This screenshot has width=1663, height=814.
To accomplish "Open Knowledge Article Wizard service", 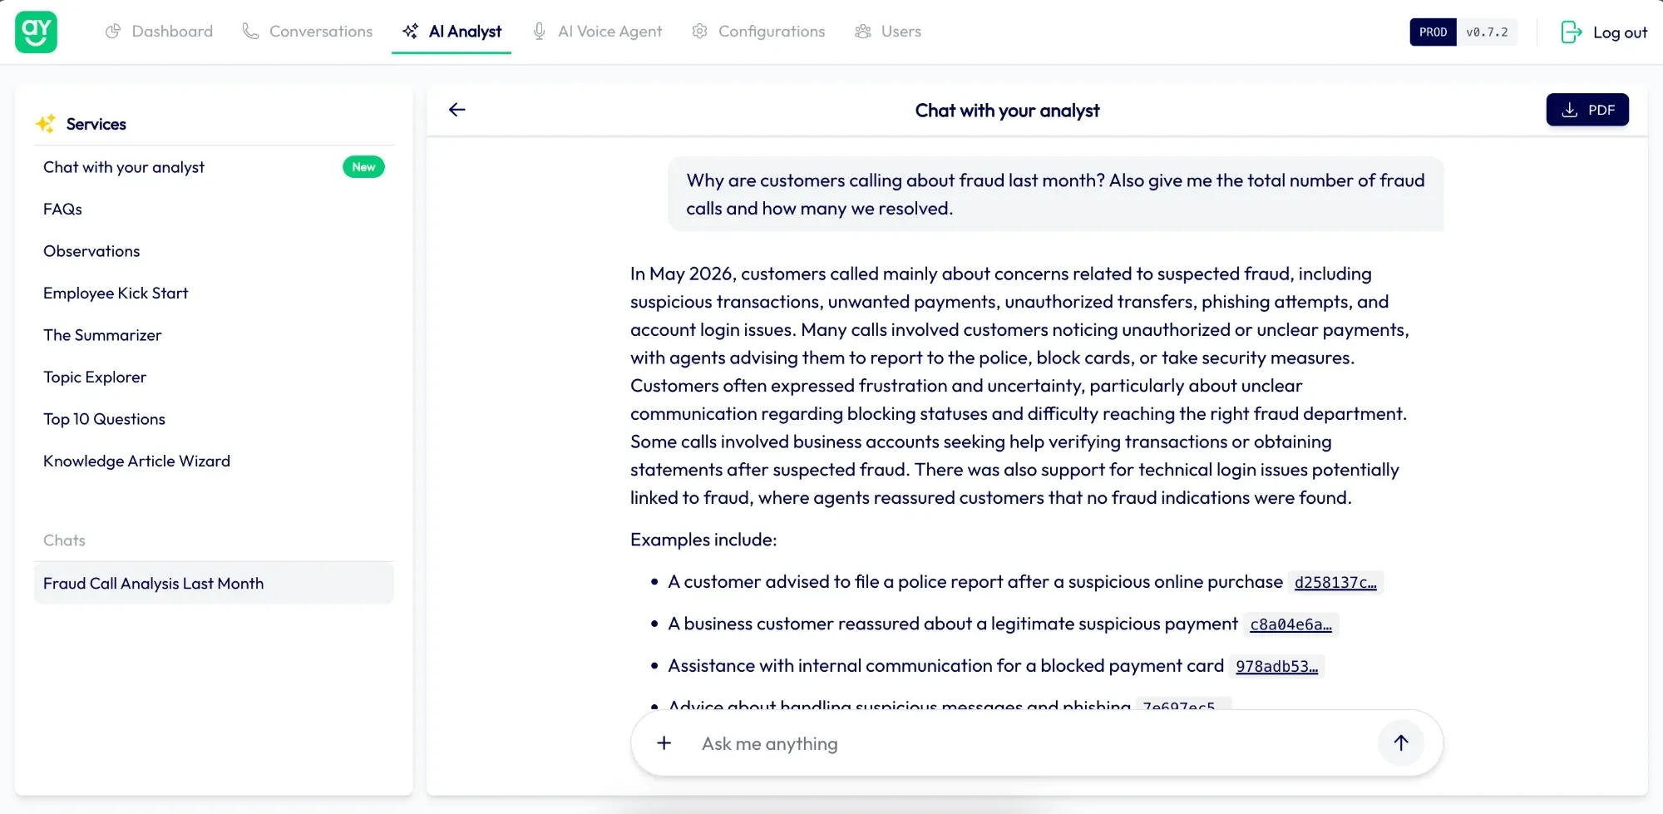I will (136, 461).
